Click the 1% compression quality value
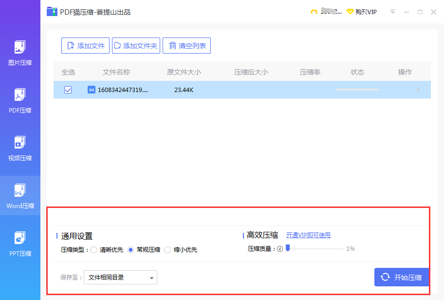This screenshot has height=300, width=444. coord(351,249)
